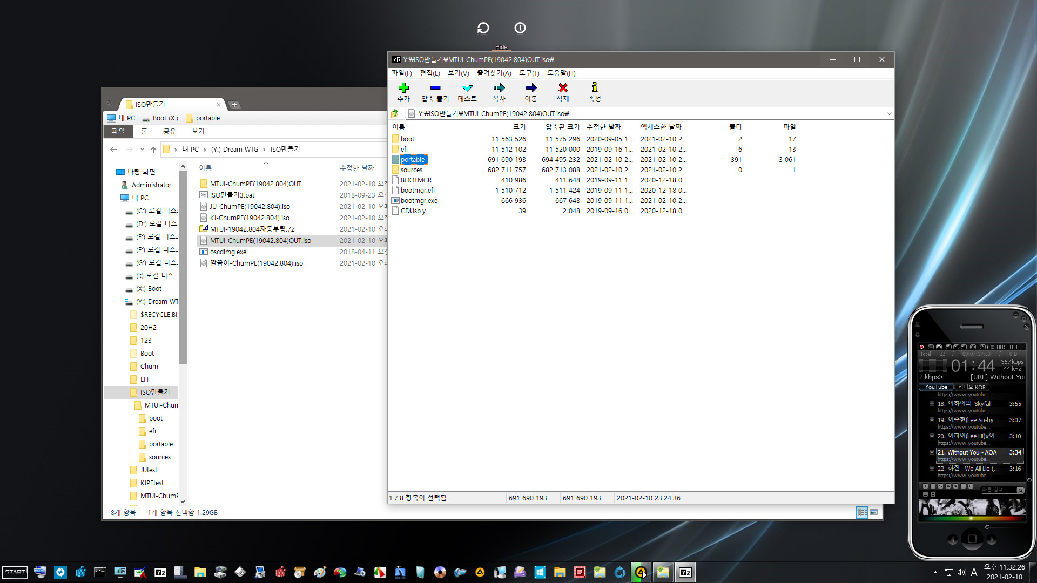Screen dimensions: 1037x583
Task: Click the power icon on desktop top
Action: pos(520,28)
